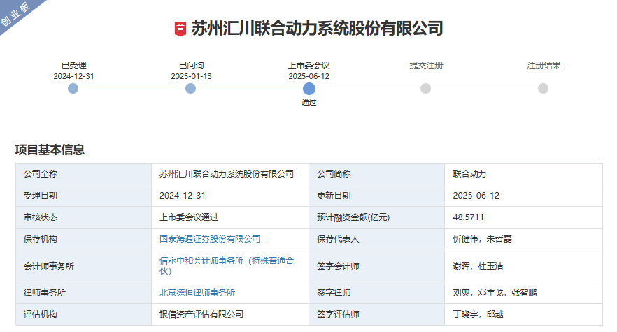Image resolution: width=617 pixels, height=332 pixels.
Task: Click the 忻健伟，朱哲磊 sponsor representatives cell
Action: (483, 239)
